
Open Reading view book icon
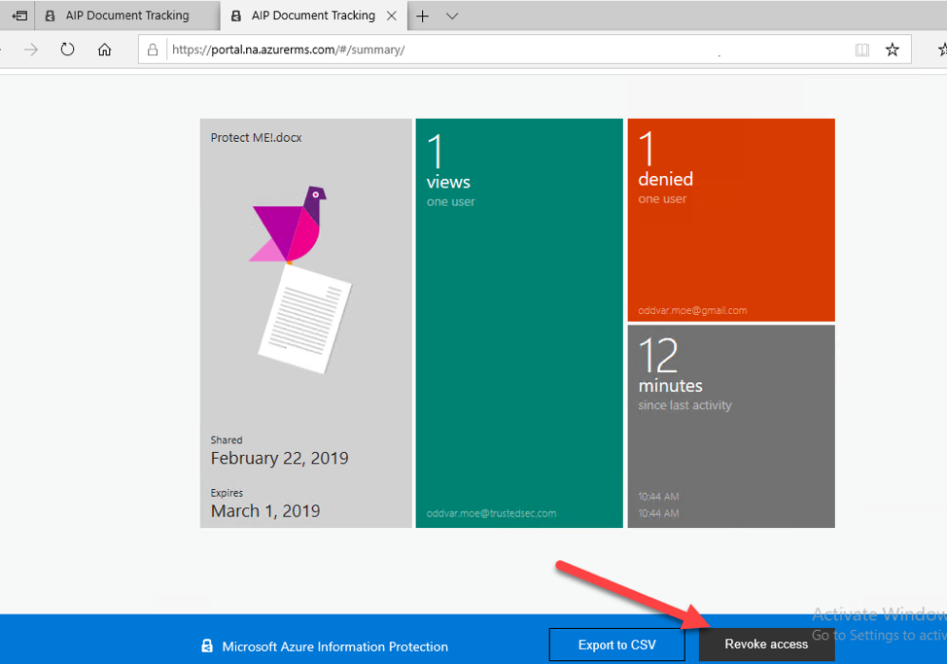click(x=861, y=50)
